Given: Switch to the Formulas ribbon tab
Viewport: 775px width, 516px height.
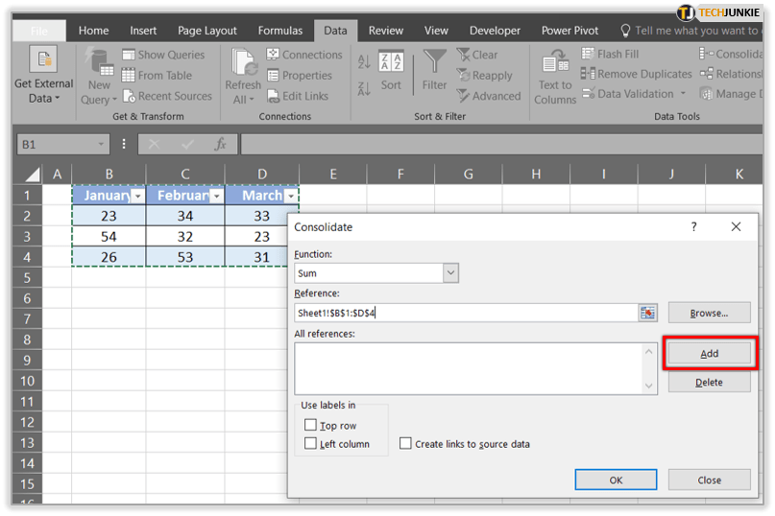Looking at the screenshot, I should point(279,31).
